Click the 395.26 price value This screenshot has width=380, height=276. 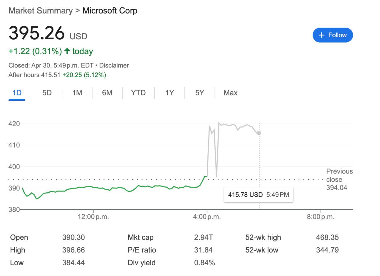click(x=36, y=33)
